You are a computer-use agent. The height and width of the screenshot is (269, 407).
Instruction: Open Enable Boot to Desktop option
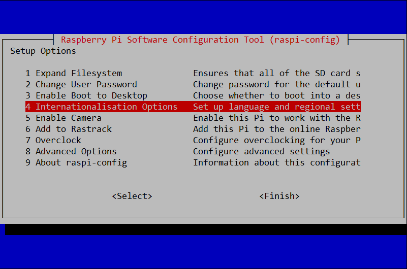pos(86,95)
